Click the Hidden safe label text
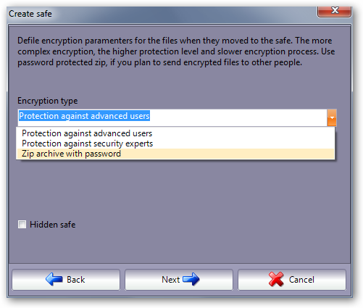The width and height of the screenshot is (363, 308). pos(53,225)
